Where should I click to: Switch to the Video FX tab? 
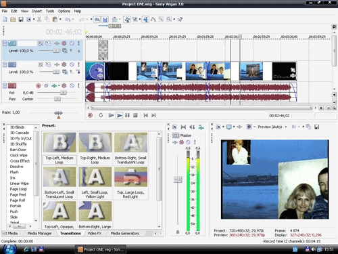point(95,234)
